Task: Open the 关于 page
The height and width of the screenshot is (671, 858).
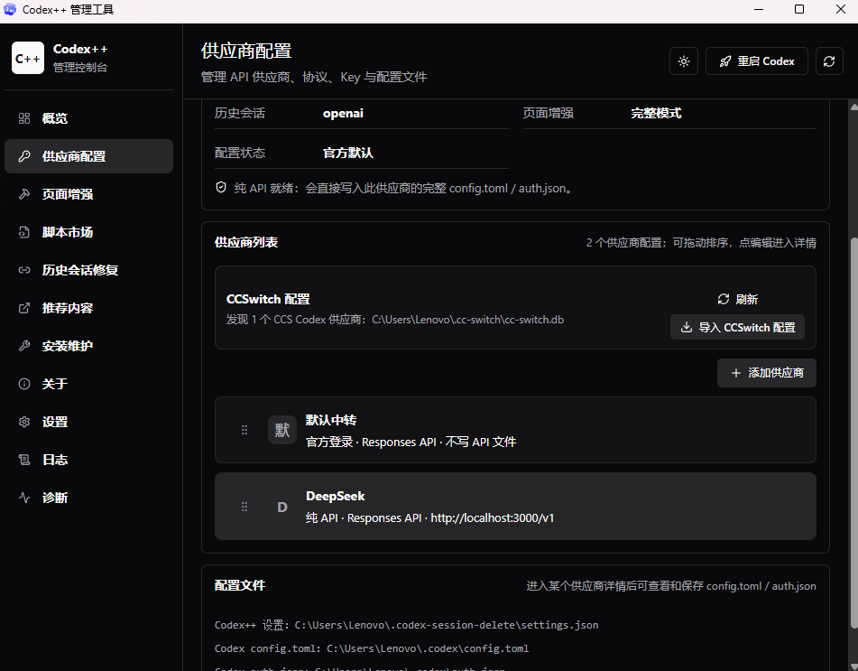Action: [x=88, y=384]
